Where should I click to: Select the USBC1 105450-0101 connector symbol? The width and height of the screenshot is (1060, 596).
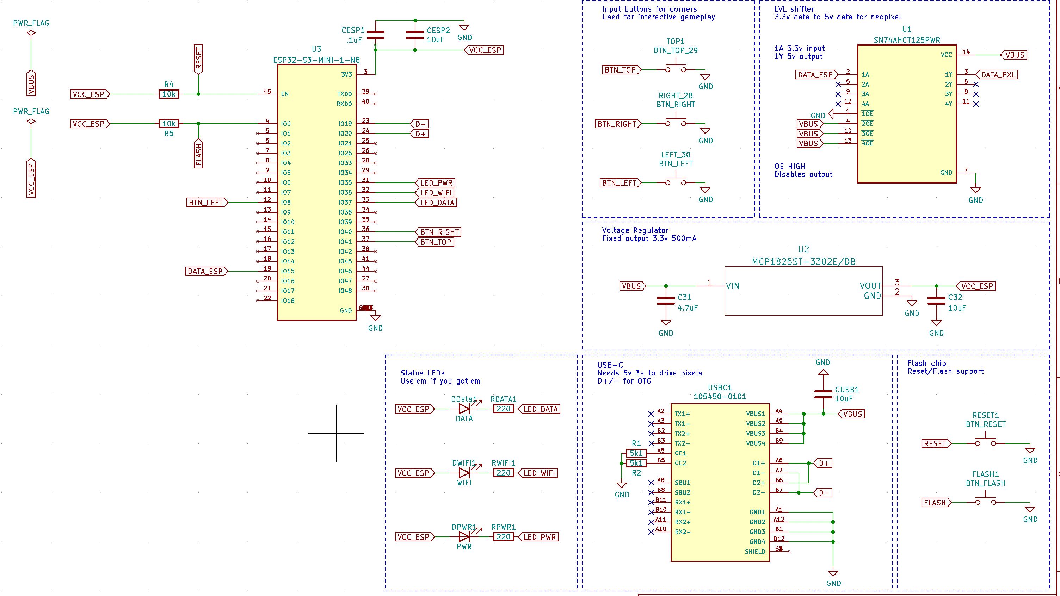720,482
